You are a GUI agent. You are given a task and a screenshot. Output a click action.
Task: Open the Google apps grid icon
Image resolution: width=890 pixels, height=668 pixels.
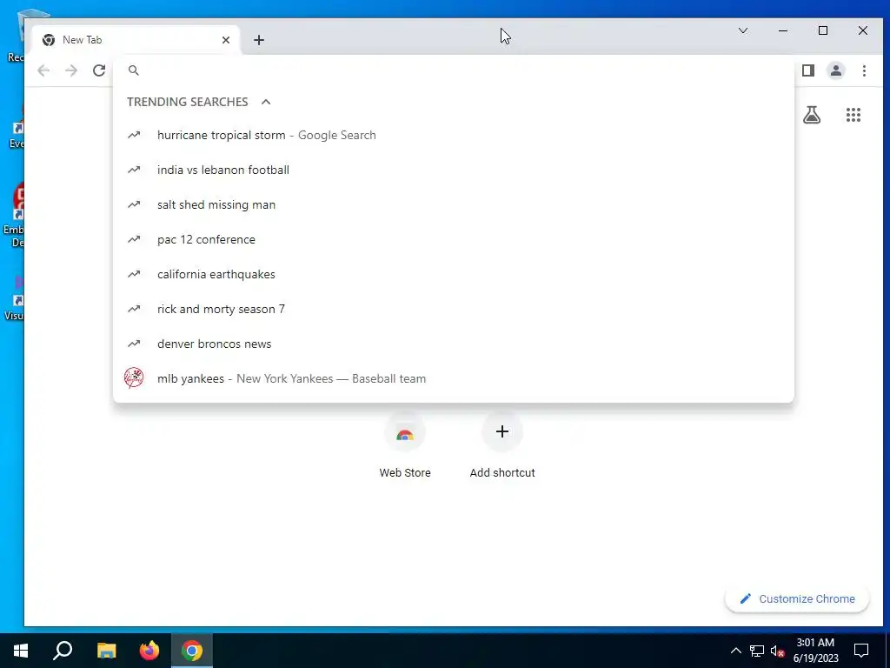tap(853, 115)
